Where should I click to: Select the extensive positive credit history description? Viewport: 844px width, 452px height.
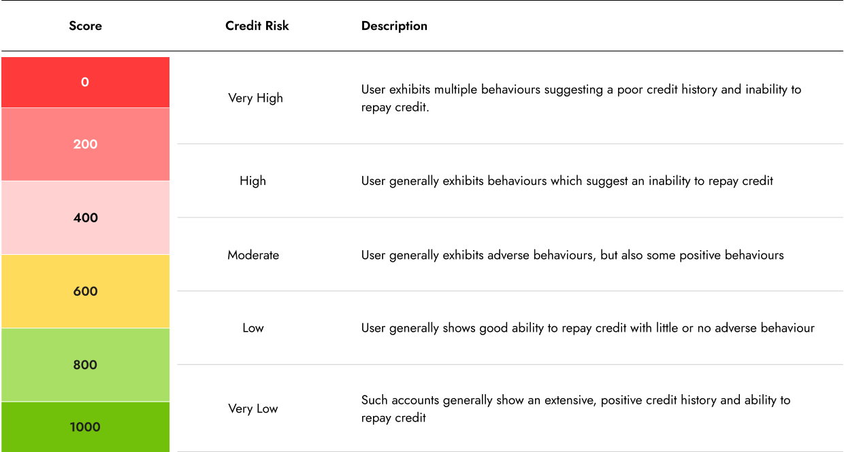pos(576,408)
